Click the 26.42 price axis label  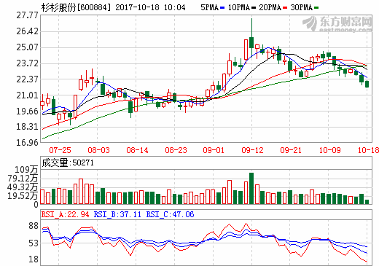pyautogui.click(x=27, y=31)
